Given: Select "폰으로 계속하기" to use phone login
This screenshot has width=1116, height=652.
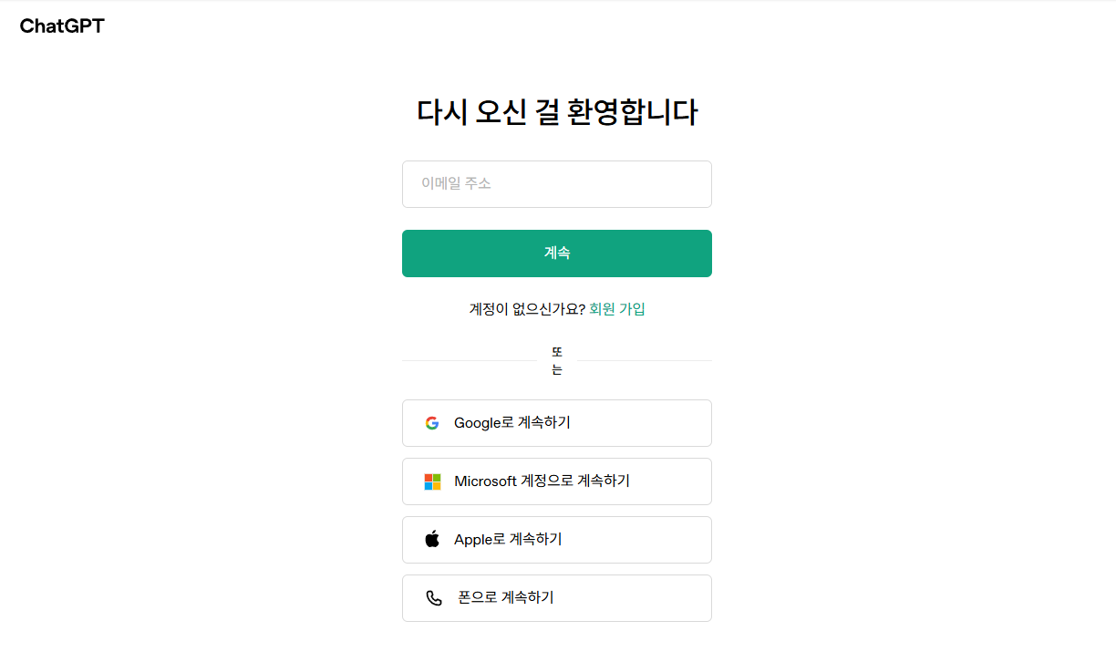Looking at the screenshot, I should click(556, 597).
